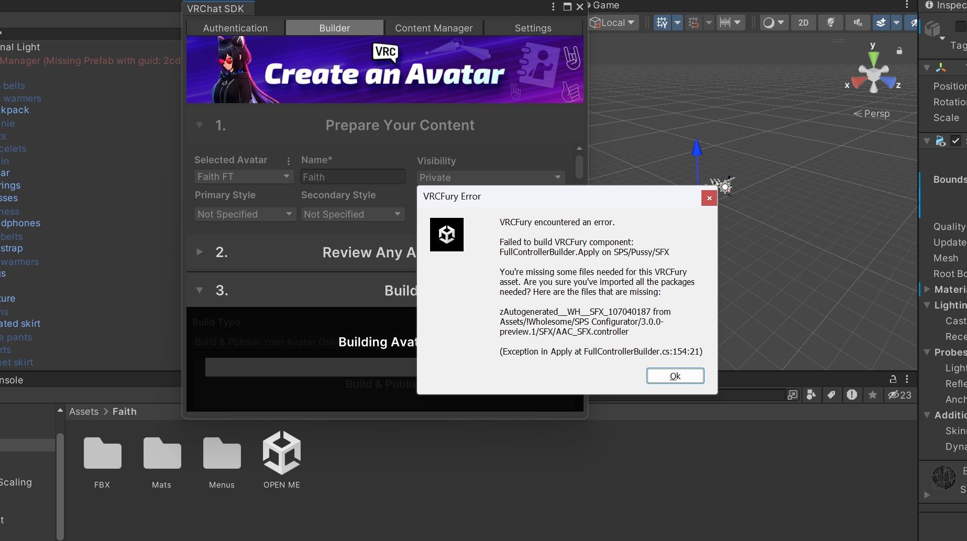Switch perspective via the Persp label
Image resolution: width=967 pixels, height=541 pixels.
(872, 114)
